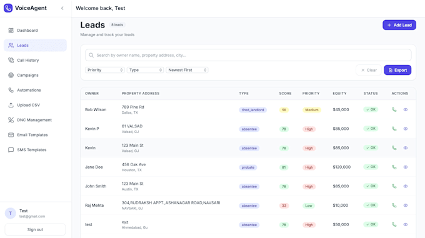Collapse the sidebar with the chevron arrow
The width and height of the screenshot is (425, 238).
[62, 8]
